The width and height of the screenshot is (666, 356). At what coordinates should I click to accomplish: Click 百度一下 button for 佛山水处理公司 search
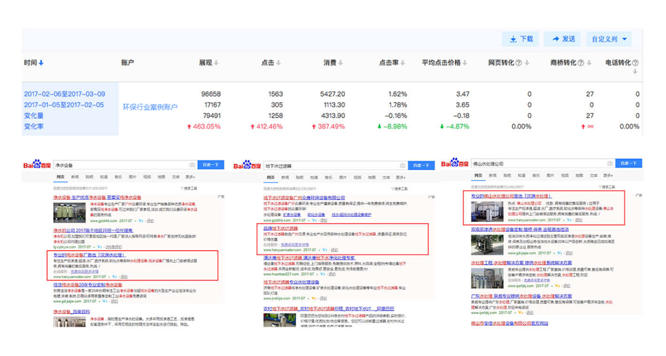pyautogui.click(x=628, y=164)
